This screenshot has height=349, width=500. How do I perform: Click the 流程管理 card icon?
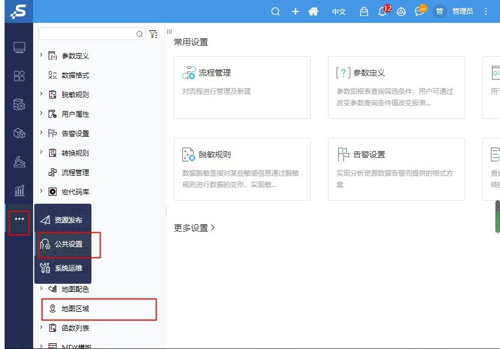pos(189,73)
